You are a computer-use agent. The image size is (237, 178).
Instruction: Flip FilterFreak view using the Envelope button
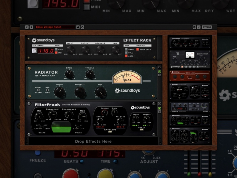[110, 131]
